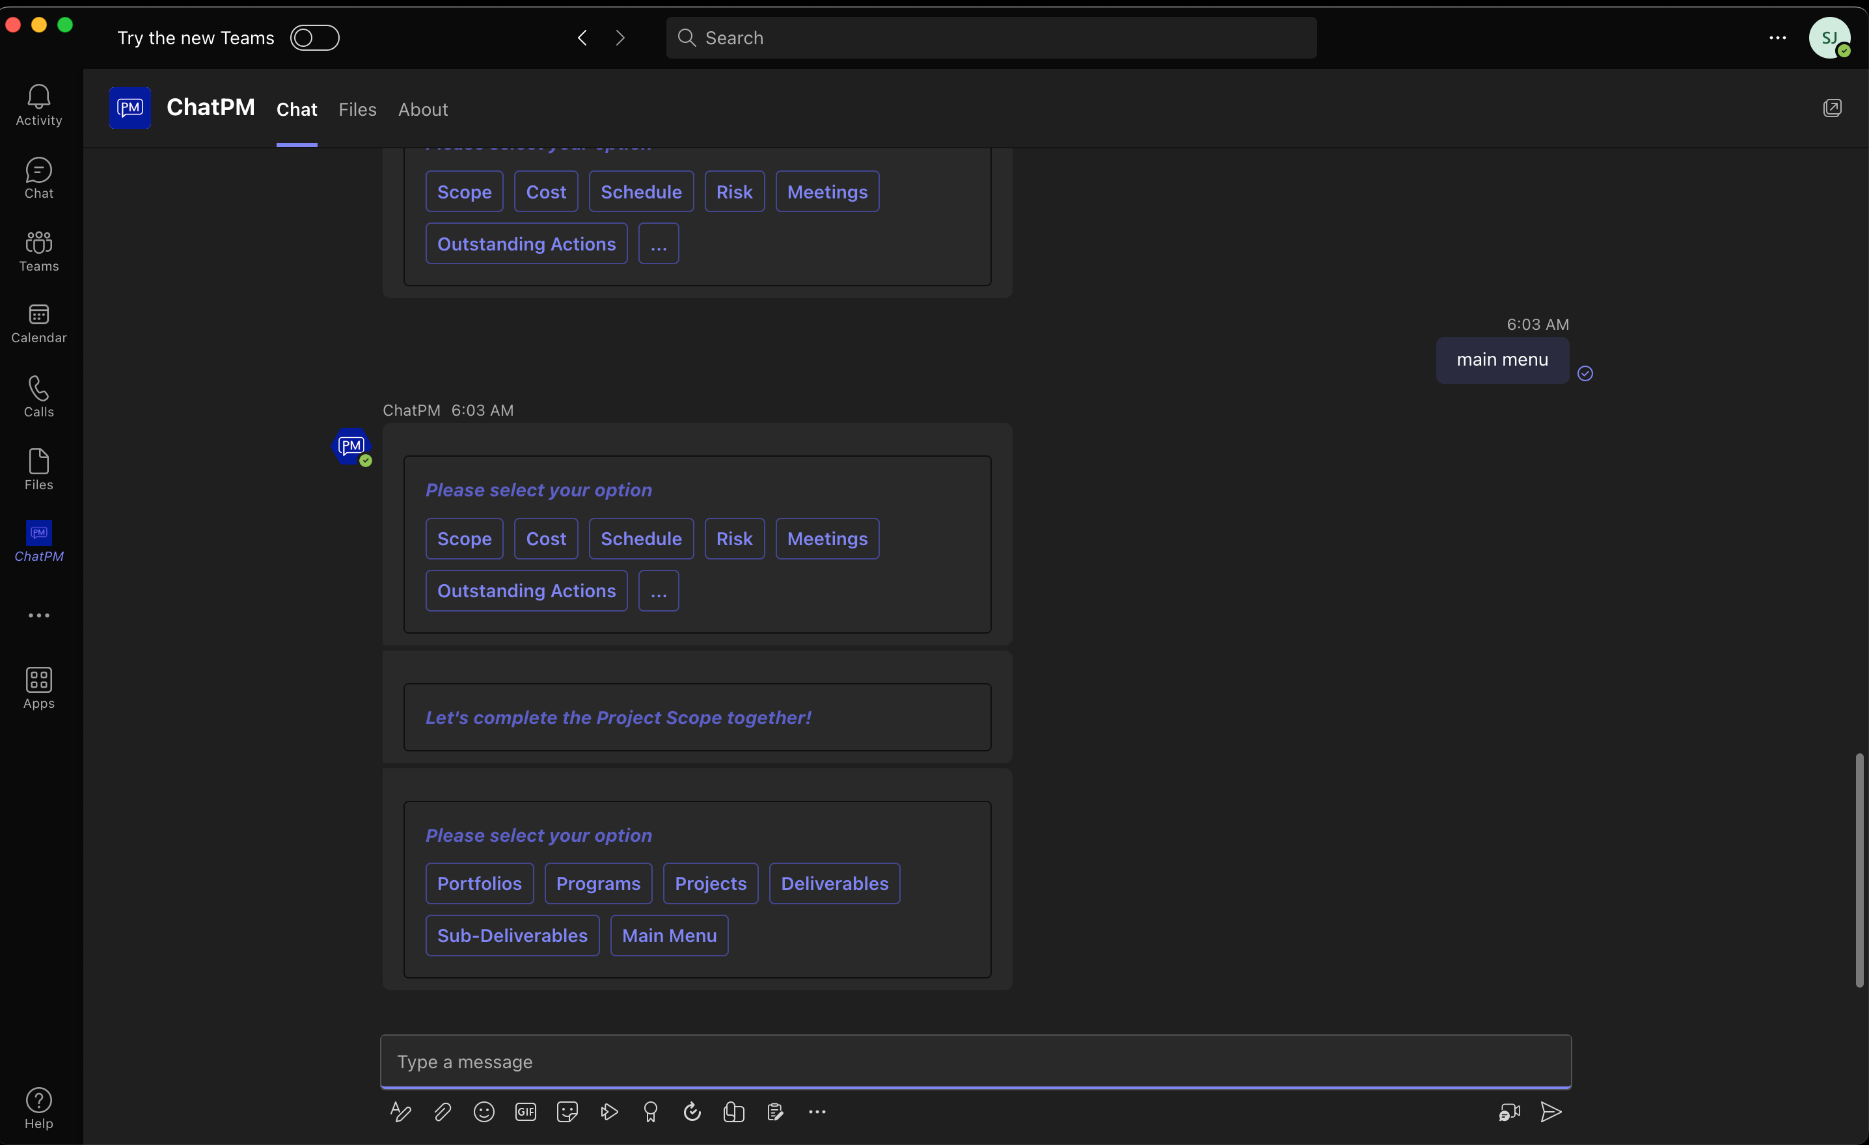Select Meetings in the 6:03 AM ChatPM card

tap(826, 539)
